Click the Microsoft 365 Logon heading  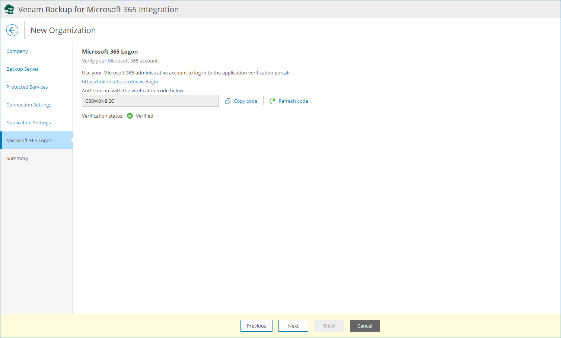pyautogui.click(x=110, y=51)
